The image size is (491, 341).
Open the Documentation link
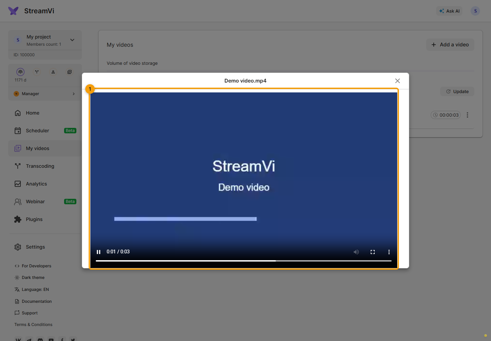click(33, 301)
